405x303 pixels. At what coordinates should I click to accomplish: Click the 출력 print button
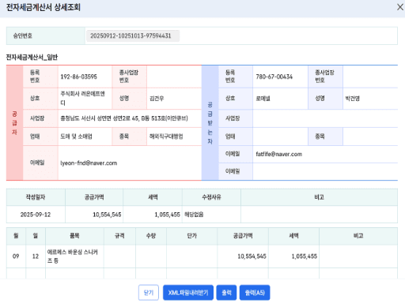(x=226, y=293)
